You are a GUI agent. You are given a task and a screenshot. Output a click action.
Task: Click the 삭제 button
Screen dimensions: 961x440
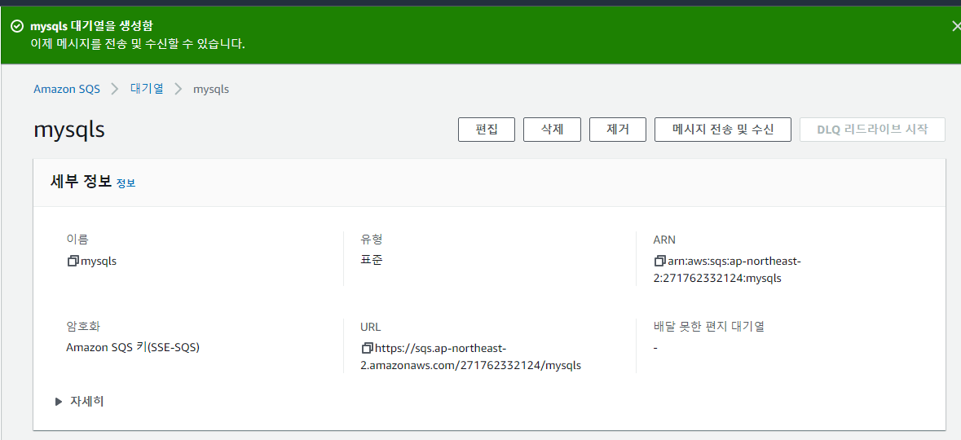click(x=552, y=130)
